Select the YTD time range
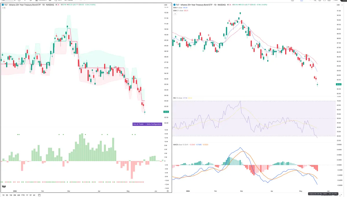This screenshot has width=347, height=197. coord(23,195)
